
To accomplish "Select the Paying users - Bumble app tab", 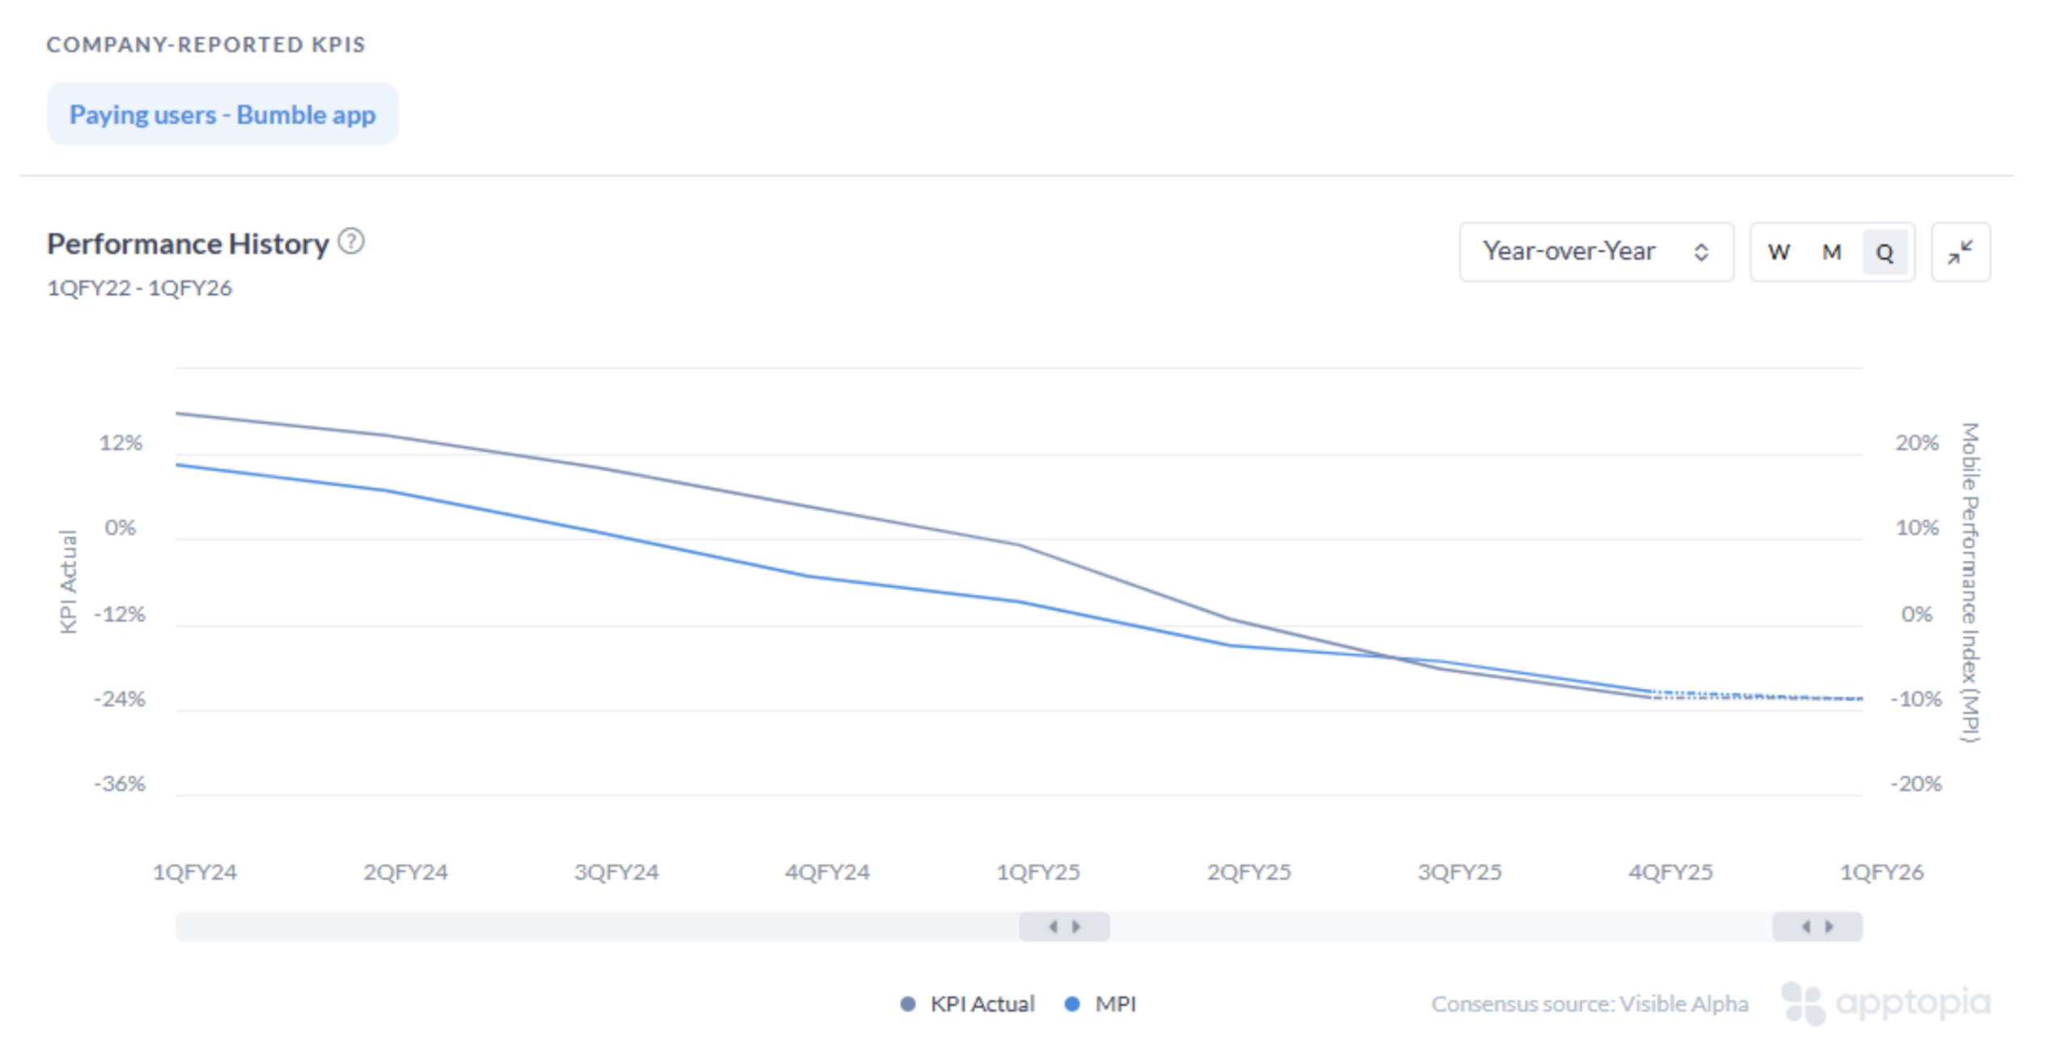I will pyautogui.click(x=222, y=114).
